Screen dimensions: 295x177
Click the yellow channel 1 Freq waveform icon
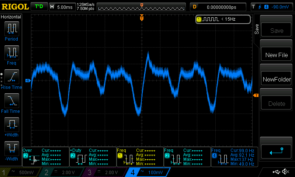coord(128,160)
